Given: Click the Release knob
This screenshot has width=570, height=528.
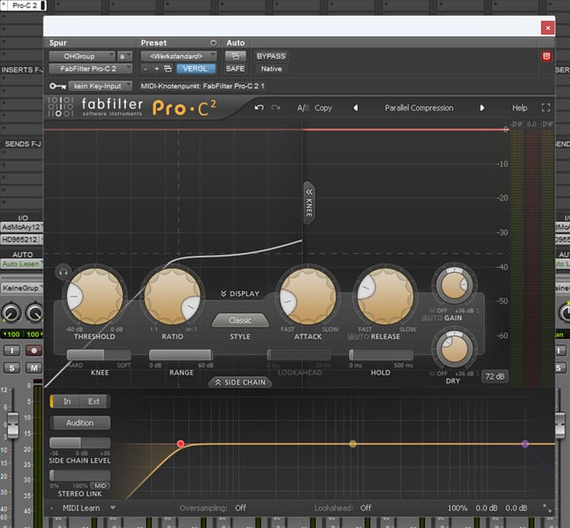Looking at the screenshot, I should [x=385, y=296].
